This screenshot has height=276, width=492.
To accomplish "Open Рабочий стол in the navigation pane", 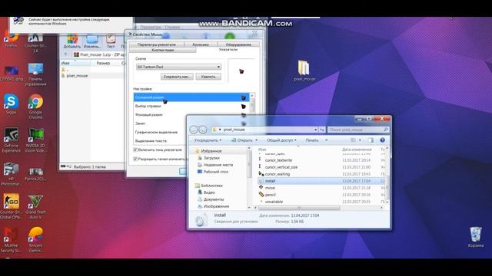I will point(215,172).
